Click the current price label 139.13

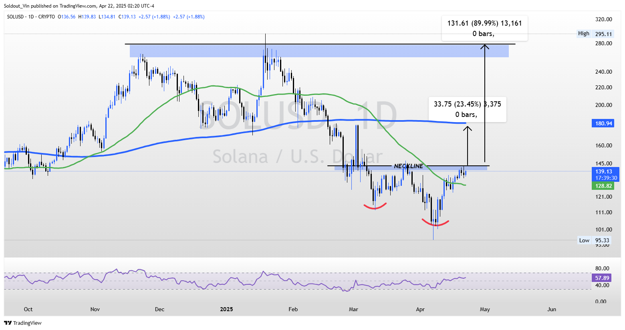point(603,171)
